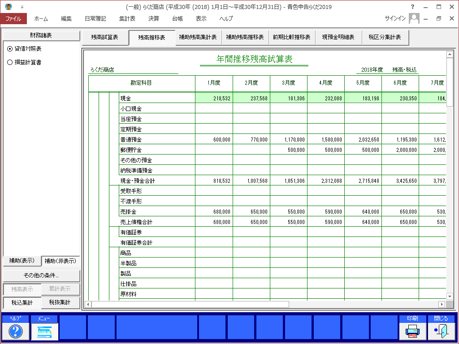The width and height of the screenshot is (459, 344).
Task: Switch to 税抜集計 mode
Action: point(61,302)
